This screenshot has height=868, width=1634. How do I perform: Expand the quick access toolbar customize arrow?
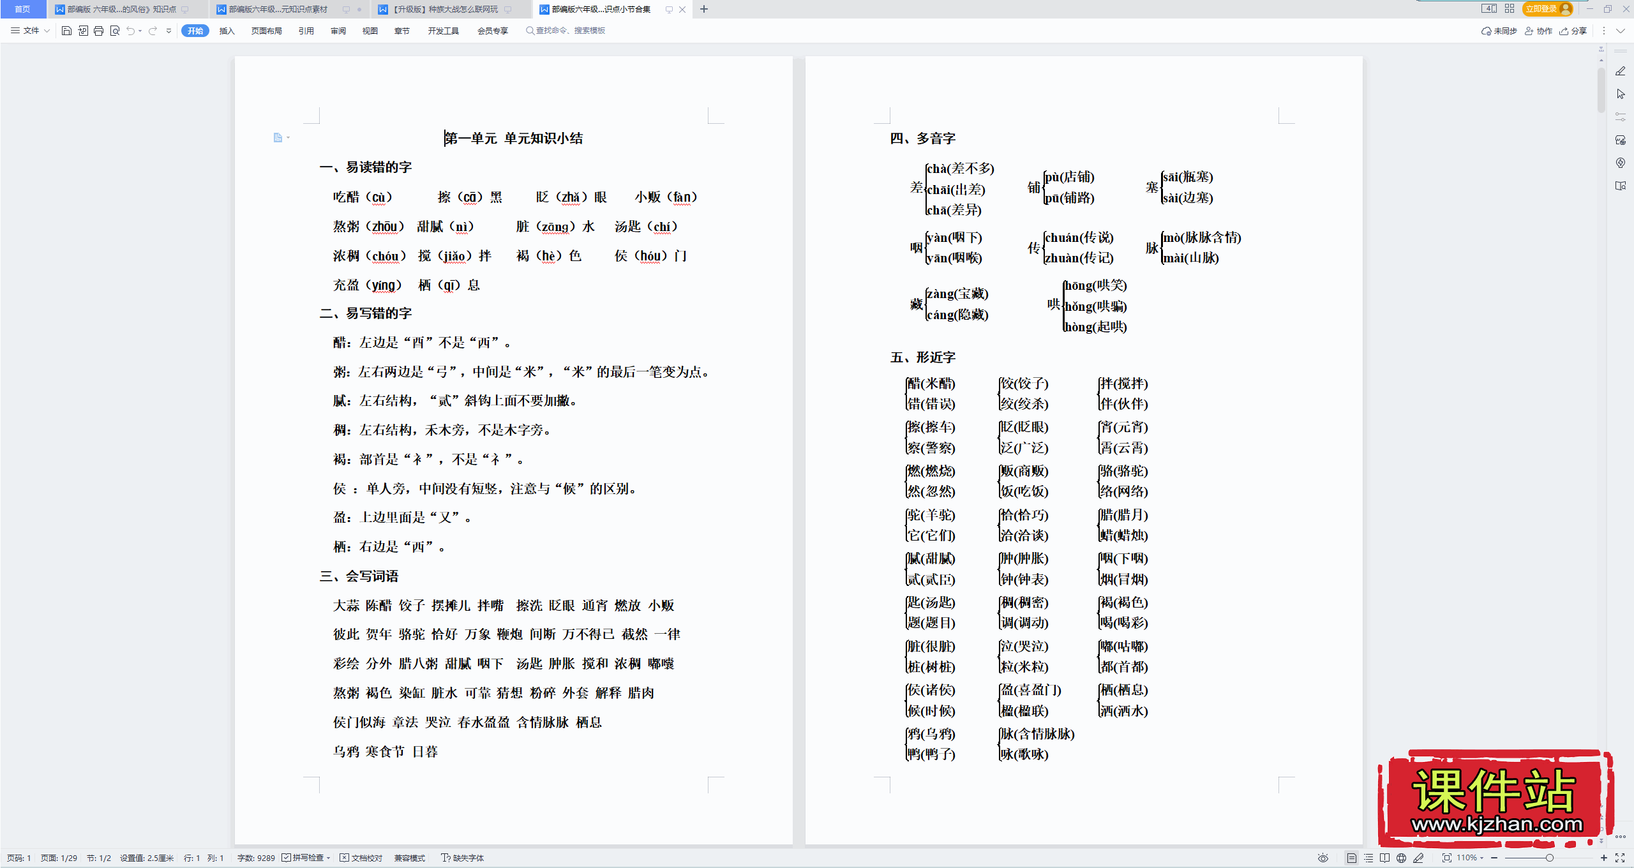169,31
